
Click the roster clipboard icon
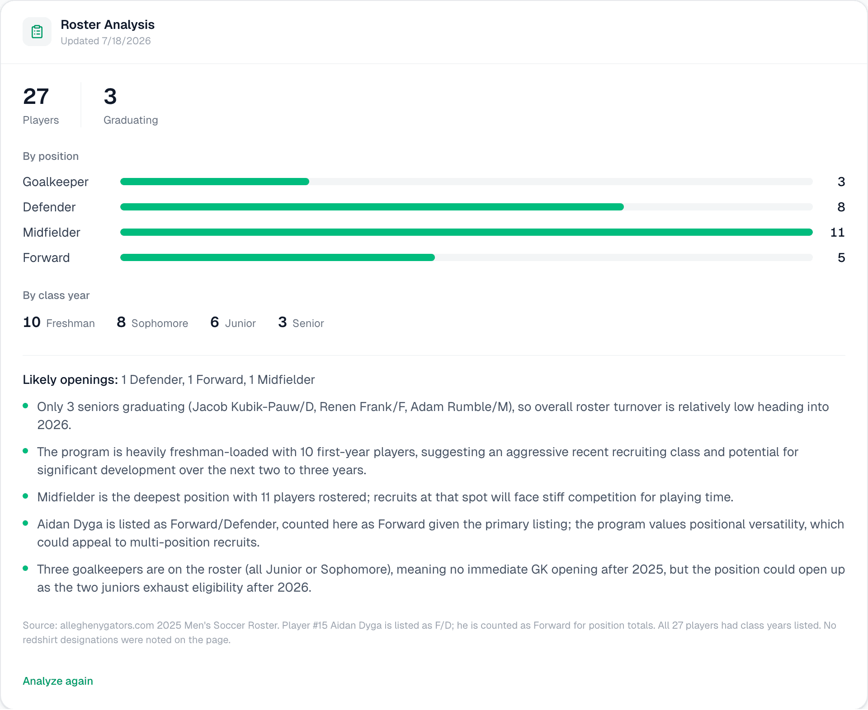(x=37, y=32)
